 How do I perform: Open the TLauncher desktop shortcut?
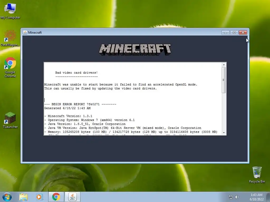[10, 120]
